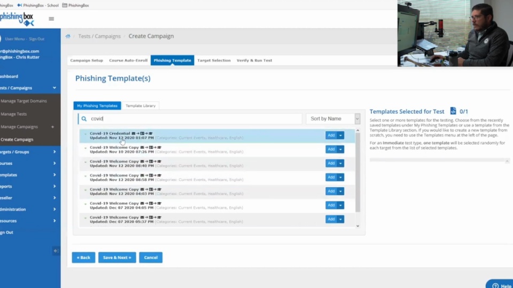Open PhishingBox - School bookmark
Screen dimensions: 513x288
click(37, 5)
